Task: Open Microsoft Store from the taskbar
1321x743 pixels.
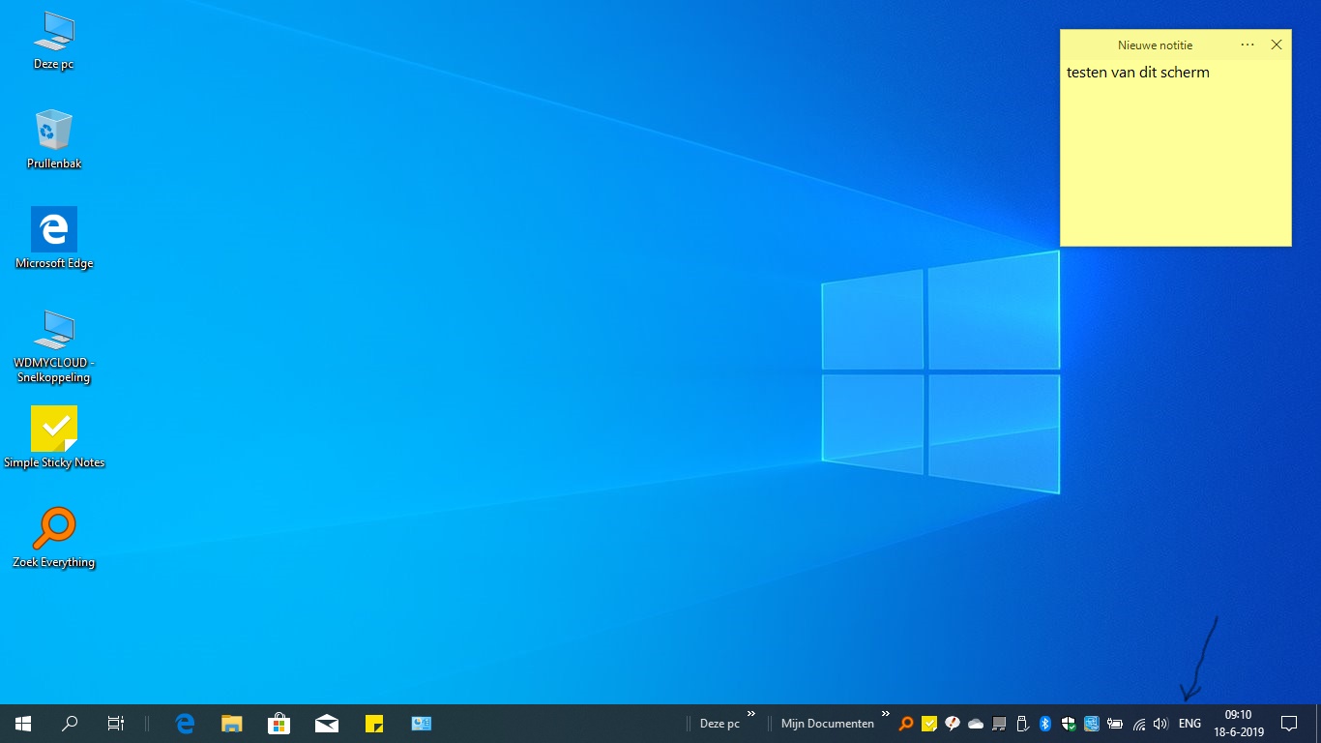Action: pyautogui.click(x=279, y=724)
